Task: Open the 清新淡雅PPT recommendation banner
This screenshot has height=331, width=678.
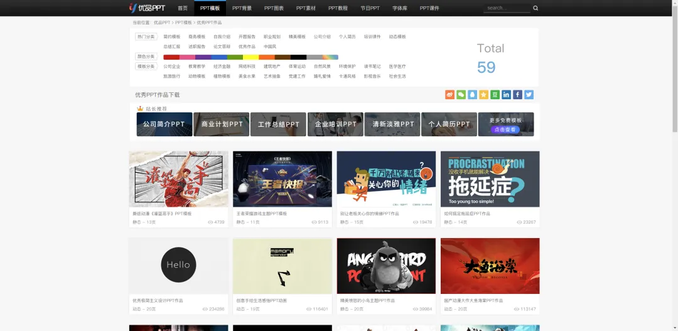Action: click(x=392, y=124)
